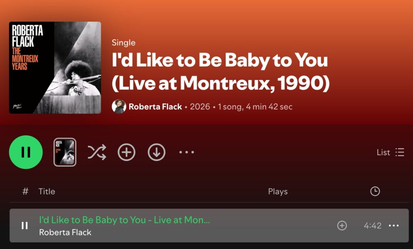
Task: Open the Roberta Flack artist link in the header
Action: [x=155, y=107]
